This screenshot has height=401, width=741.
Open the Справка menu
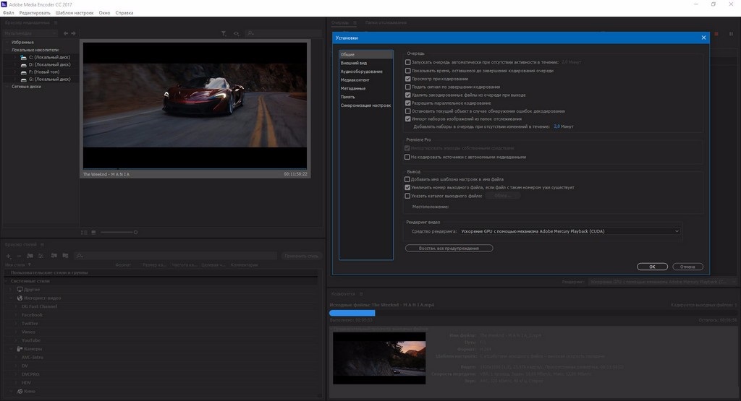(124, 13)
